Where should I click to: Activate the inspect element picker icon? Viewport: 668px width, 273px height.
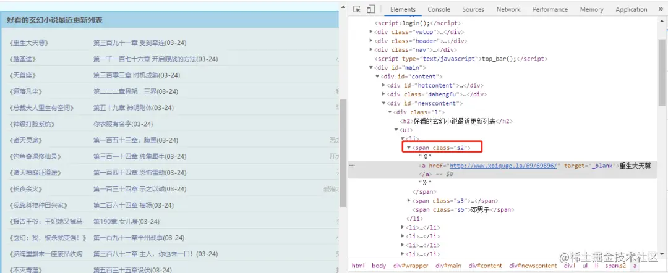[x=357, y=9]
